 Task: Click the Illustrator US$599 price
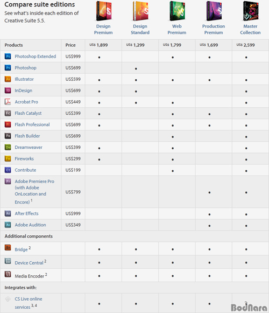[x=73, y=79]
